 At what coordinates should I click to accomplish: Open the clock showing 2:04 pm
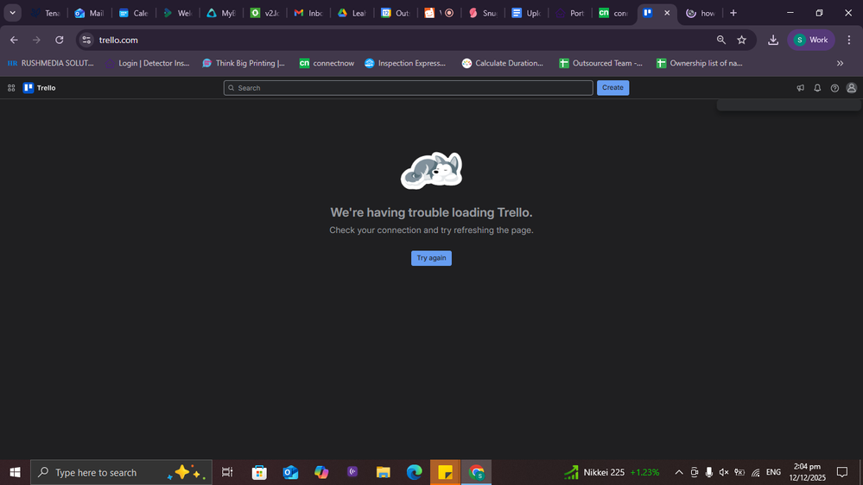coord(808,472)
